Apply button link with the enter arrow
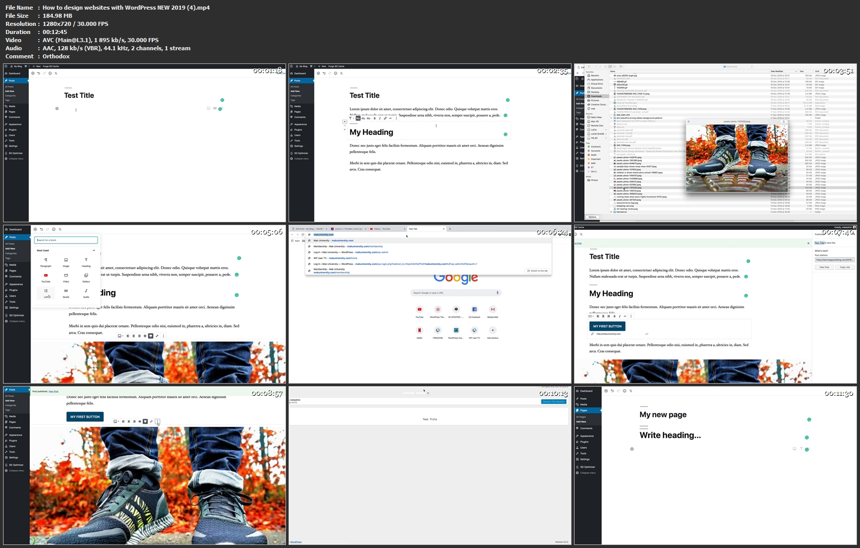 point(647,334)
